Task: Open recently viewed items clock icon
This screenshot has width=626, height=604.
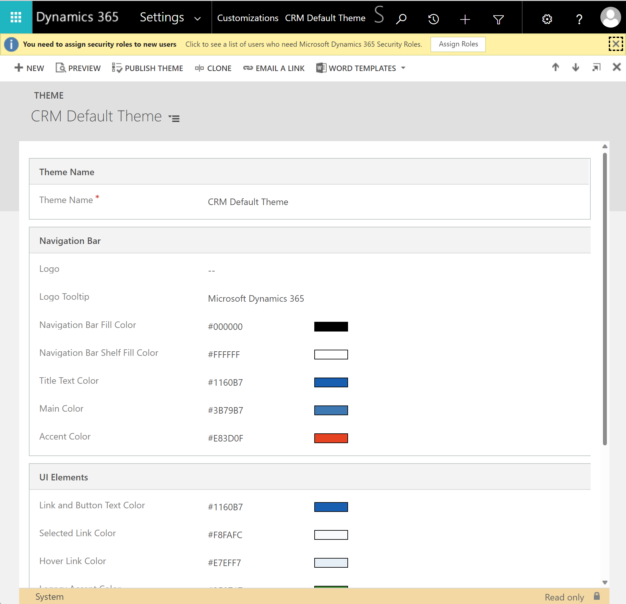Action: pyautogui.click(x=433, y=19)
